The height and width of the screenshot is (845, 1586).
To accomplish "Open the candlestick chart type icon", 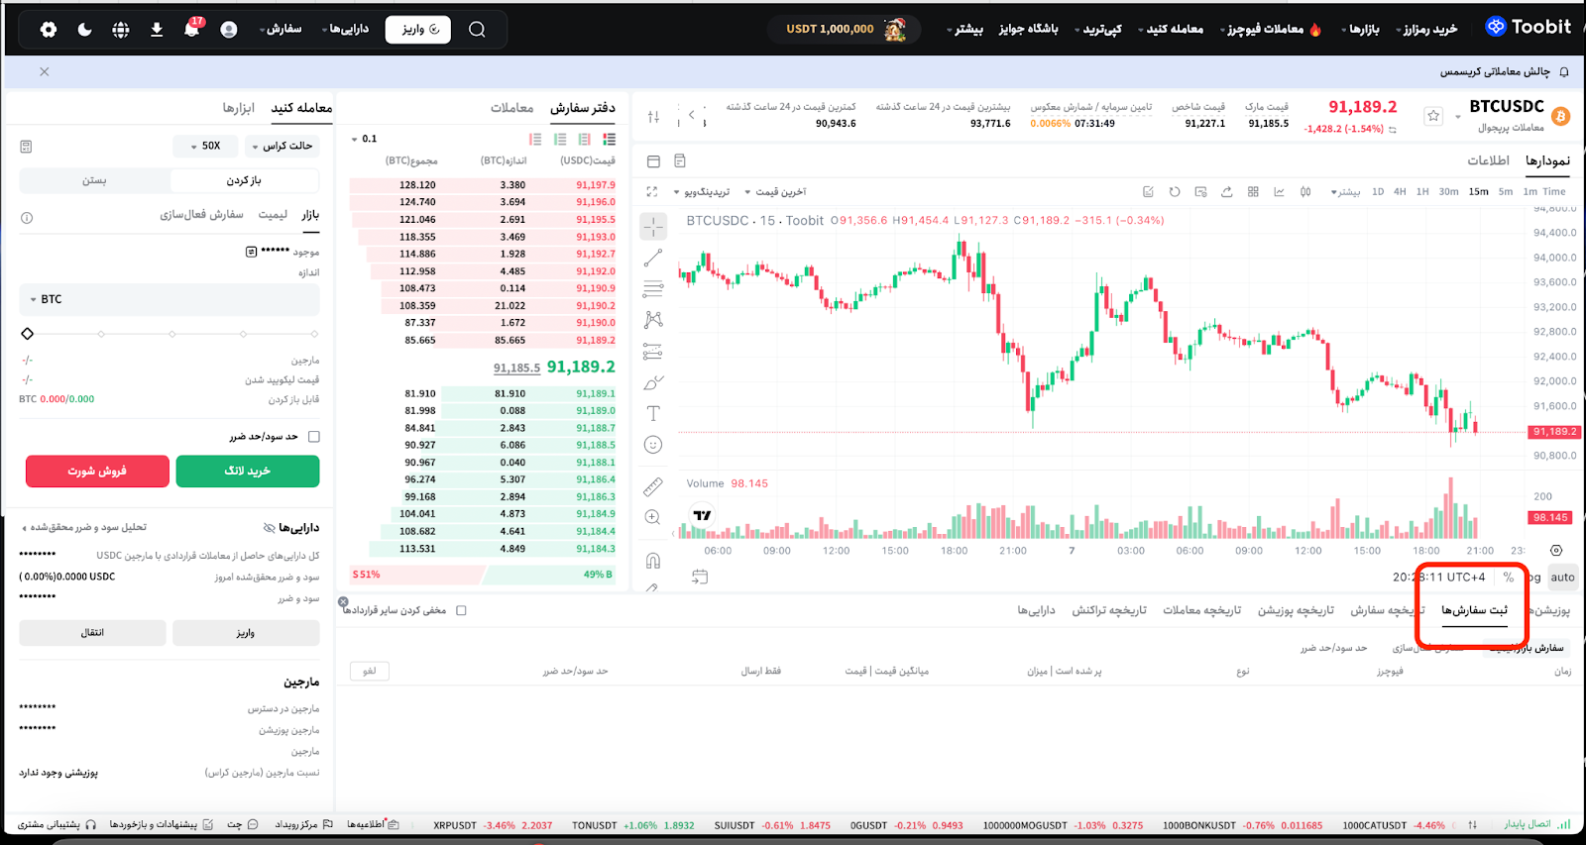I will point(1305,192).
